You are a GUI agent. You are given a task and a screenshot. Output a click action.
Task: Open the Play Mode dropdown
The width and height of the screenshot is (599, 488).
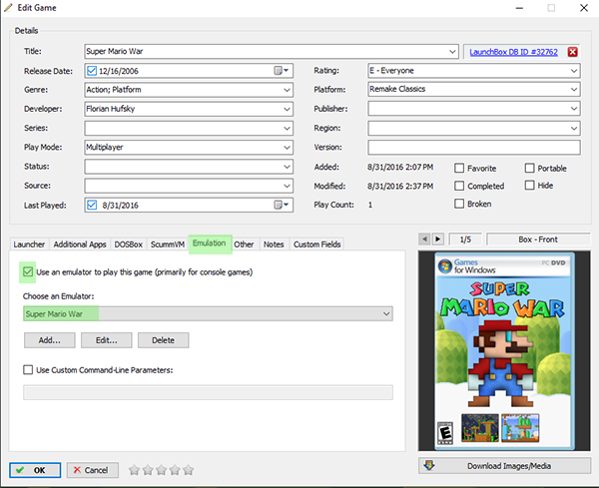pyautogui.click(x=287, y=148)
